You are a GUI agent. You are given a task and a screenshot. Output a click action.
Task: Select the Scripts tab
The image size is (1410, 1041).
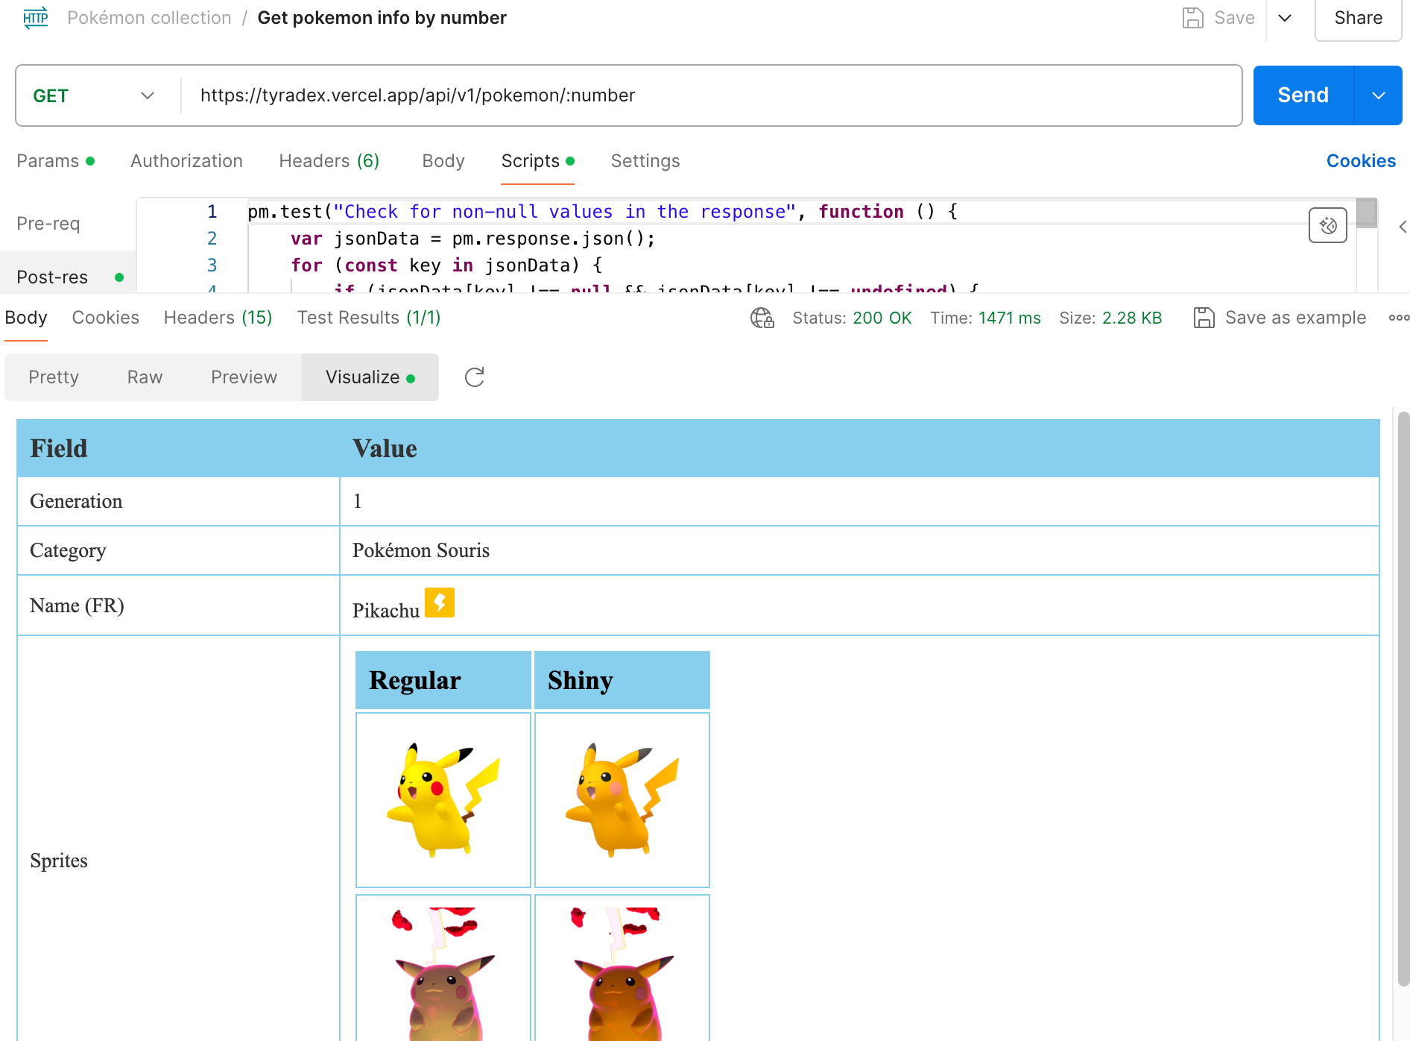[537, 161]
